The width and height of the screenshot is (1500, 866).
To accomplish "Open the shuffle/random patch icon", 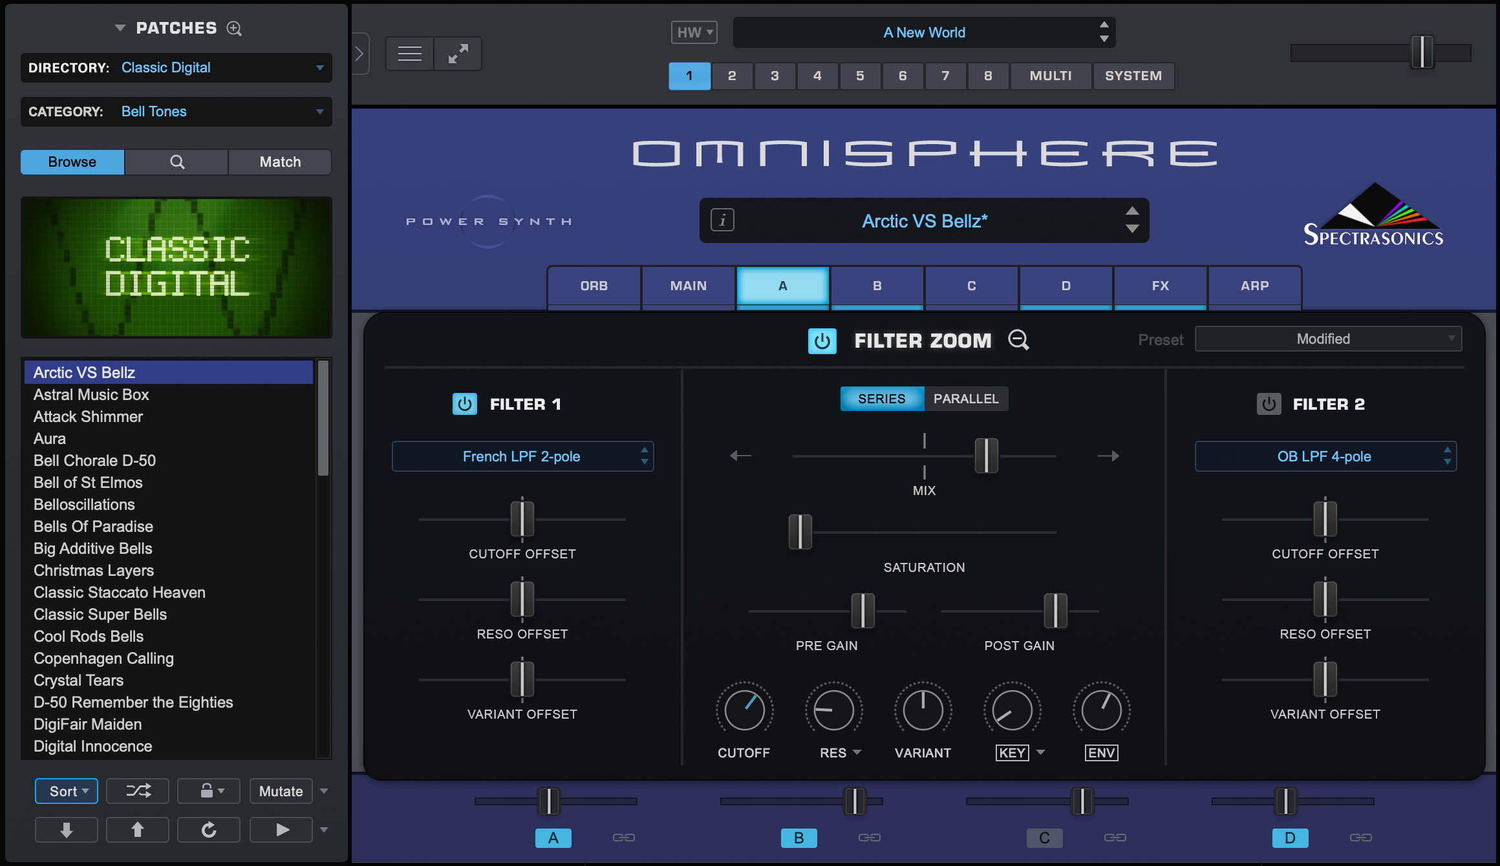I will point(137,790).
